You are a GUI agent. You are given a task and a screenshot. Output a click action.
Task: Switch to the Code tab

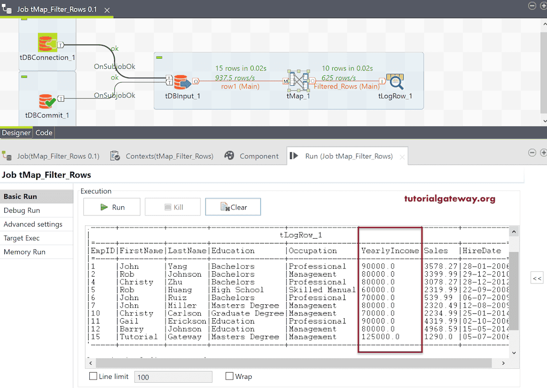[43, 132]
